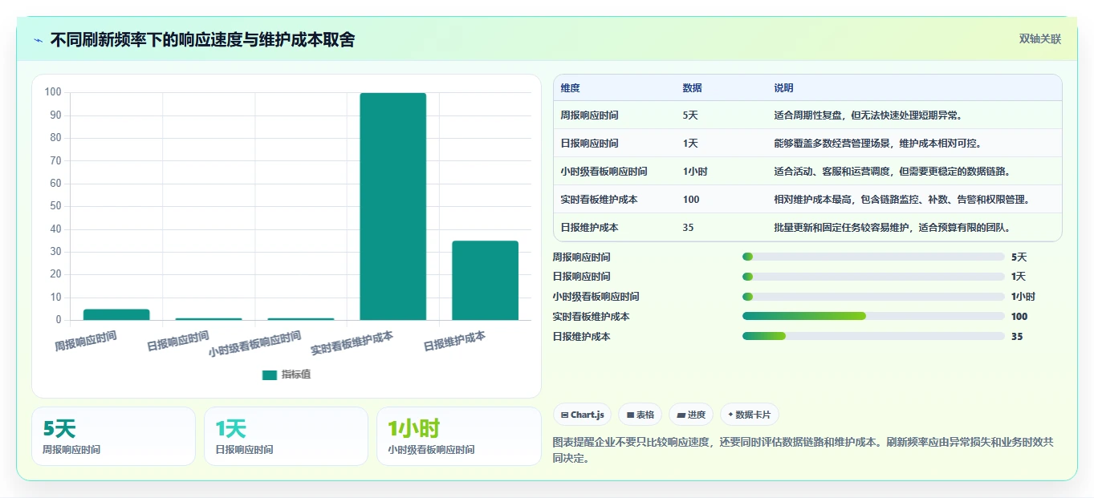The width and height of the screenshot is (1094, 498).
Task: Click x-axis label 实时看板维护成本 under chart
Action: click(x=352, y=343)
